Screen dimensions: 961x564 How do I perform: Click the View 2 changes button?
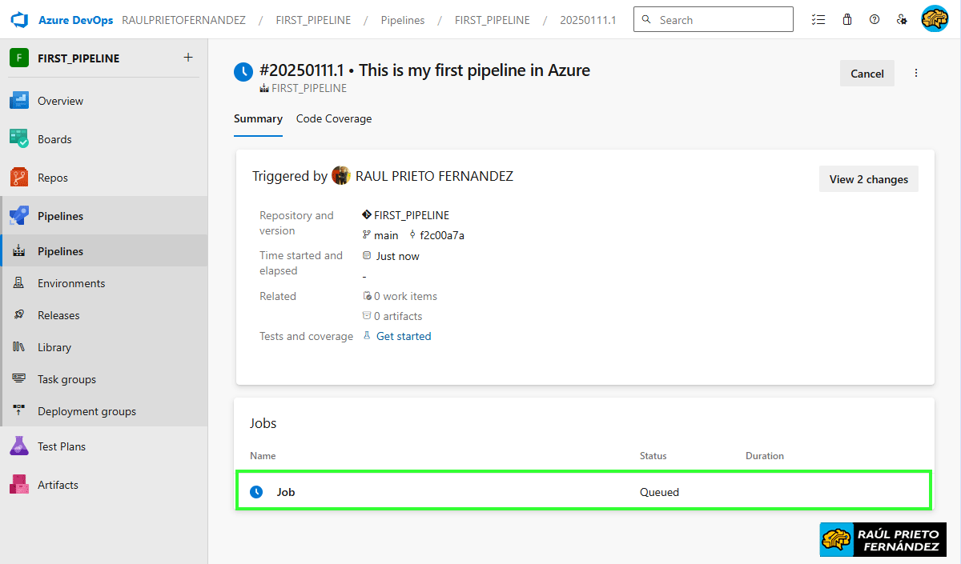coord(868,179)
